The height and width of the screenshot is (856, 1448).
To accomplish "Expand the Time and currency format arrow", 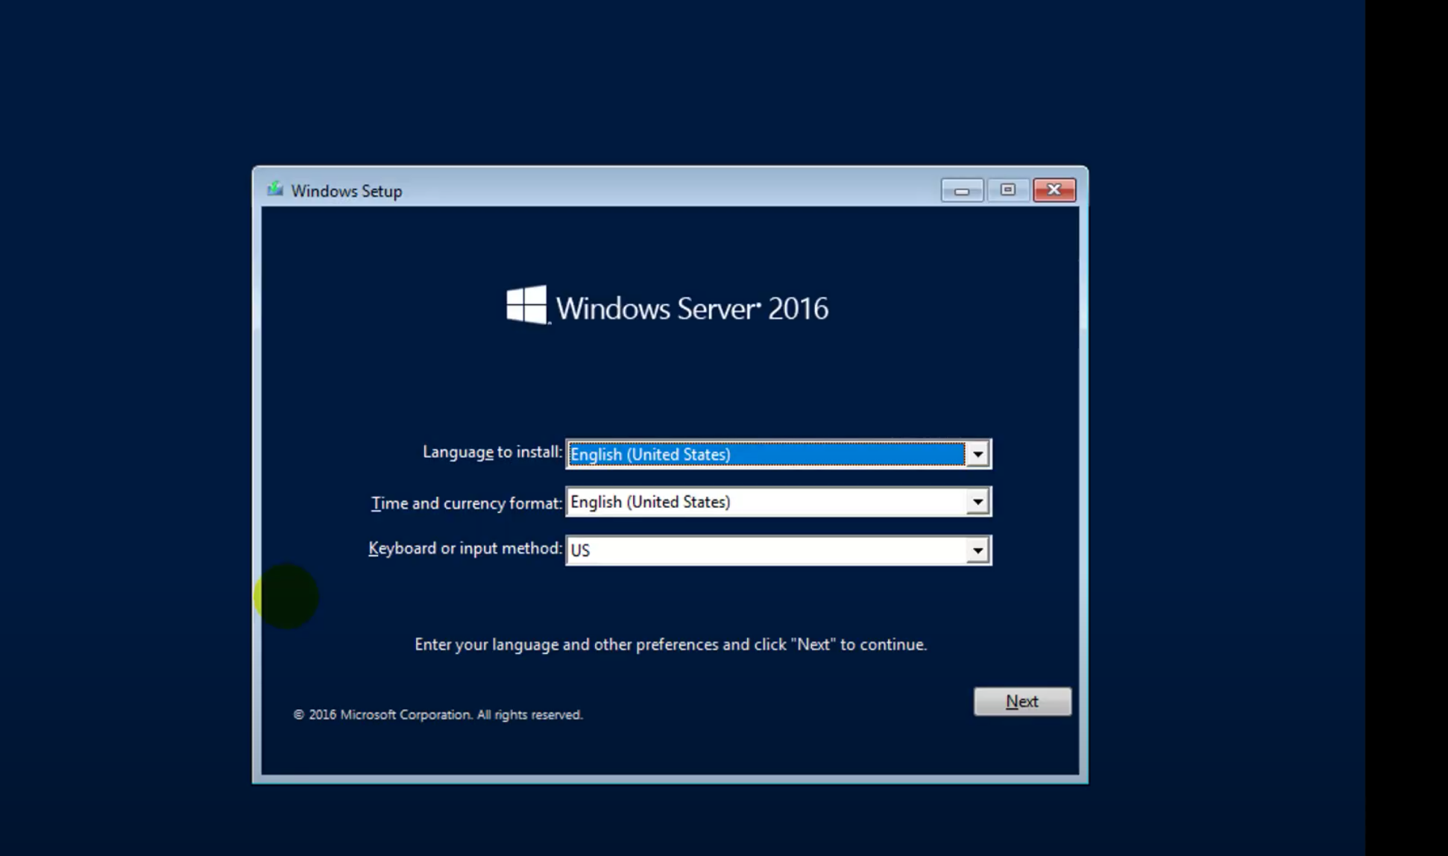I will click(978, 502).
